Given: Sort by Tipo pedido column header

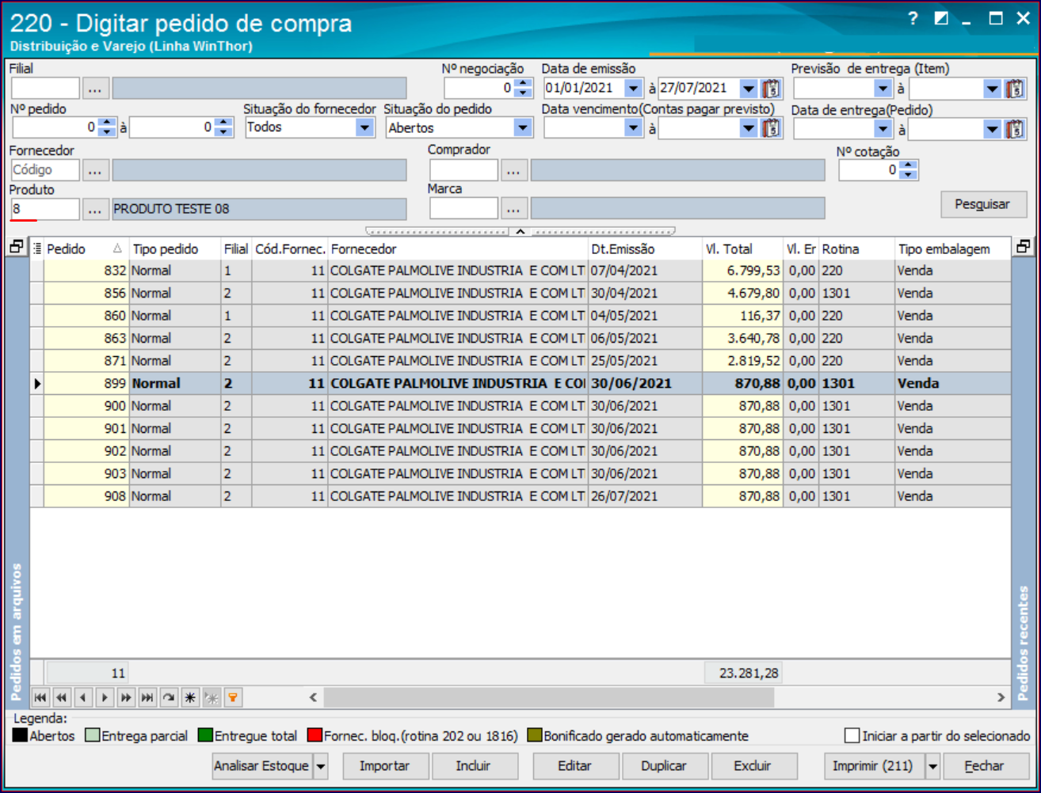Looking at the screenshot, I should coord(175,249).
